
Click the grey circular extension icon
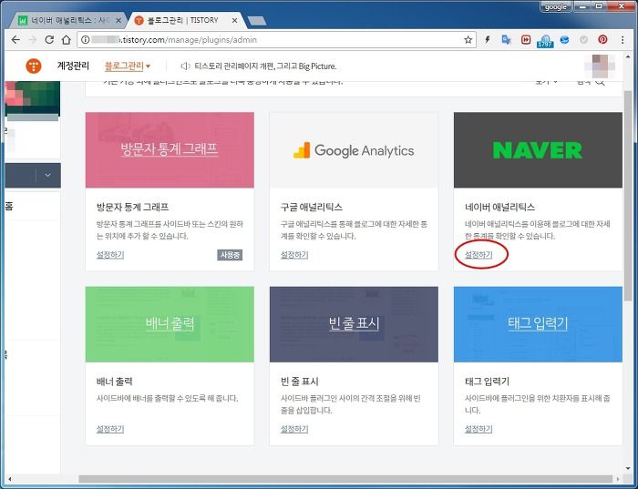(583, 40)
